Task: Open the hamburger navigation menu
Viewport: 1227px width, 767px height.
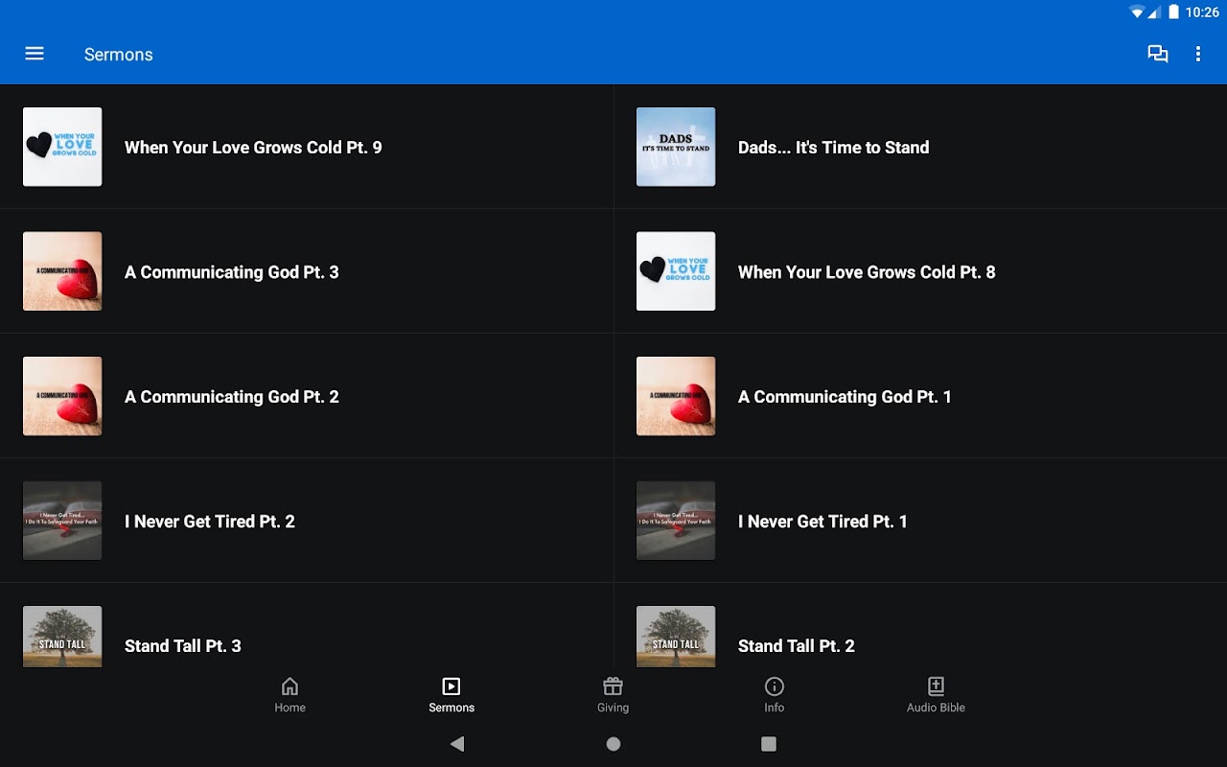Action: 35,54
